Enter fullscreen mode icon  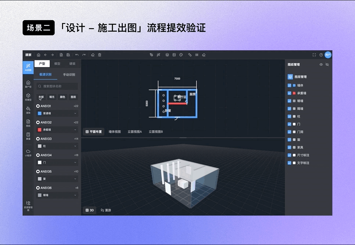(314, 55)
